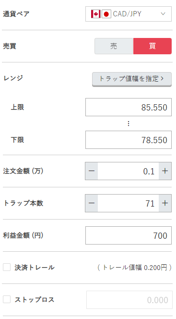Click the minus icon for 注文金額
Screen dimensions: 176x319
tap(92, 171)
